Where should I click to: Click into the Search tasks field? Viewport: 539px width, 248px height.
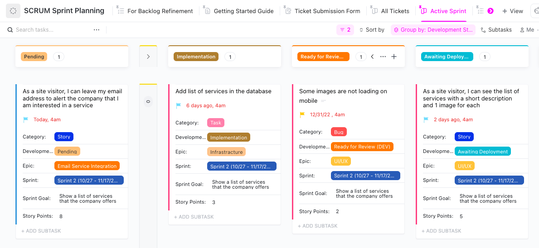(x=50, y=30)
